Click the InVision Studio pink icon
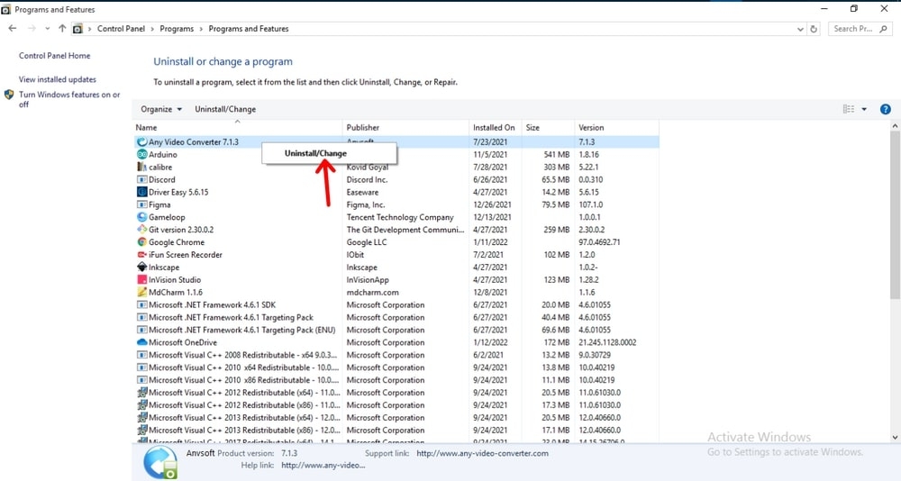This screenshot has width=901, height=481. 142,280
